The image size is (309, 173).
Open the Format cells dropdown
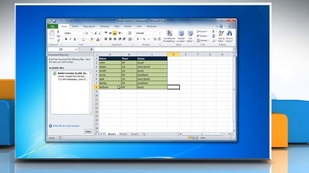click(x=203, y=40)
